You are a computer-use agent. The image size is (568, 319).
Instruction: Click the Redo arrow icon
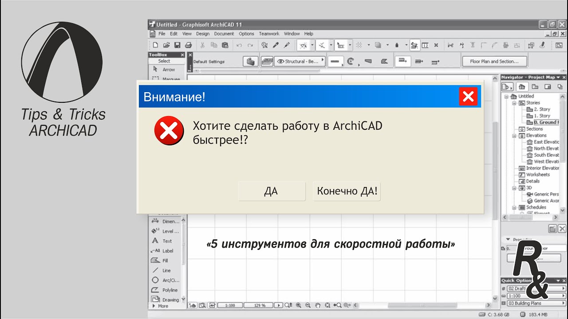pos(250,45)
